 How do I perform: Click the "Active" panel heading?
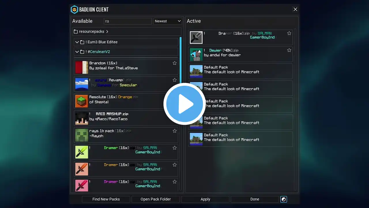coord(194,21)
